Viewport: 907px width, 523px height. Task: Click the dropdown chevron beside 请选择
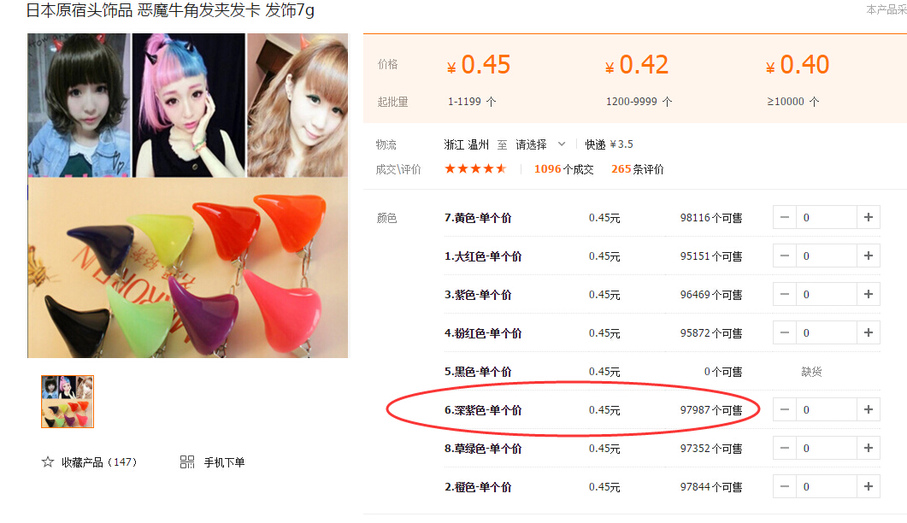(561, 144)
